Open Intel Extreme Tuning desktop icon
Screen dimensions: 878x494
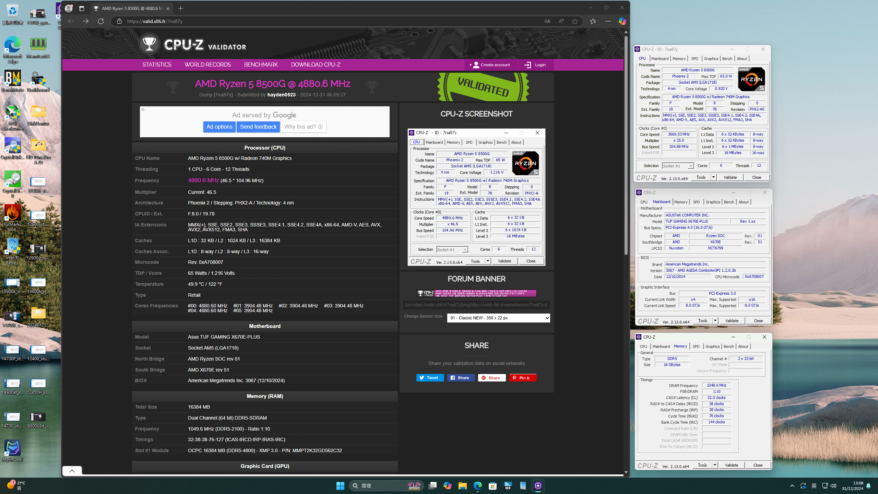pyautogui.click(x=13, y=252)
